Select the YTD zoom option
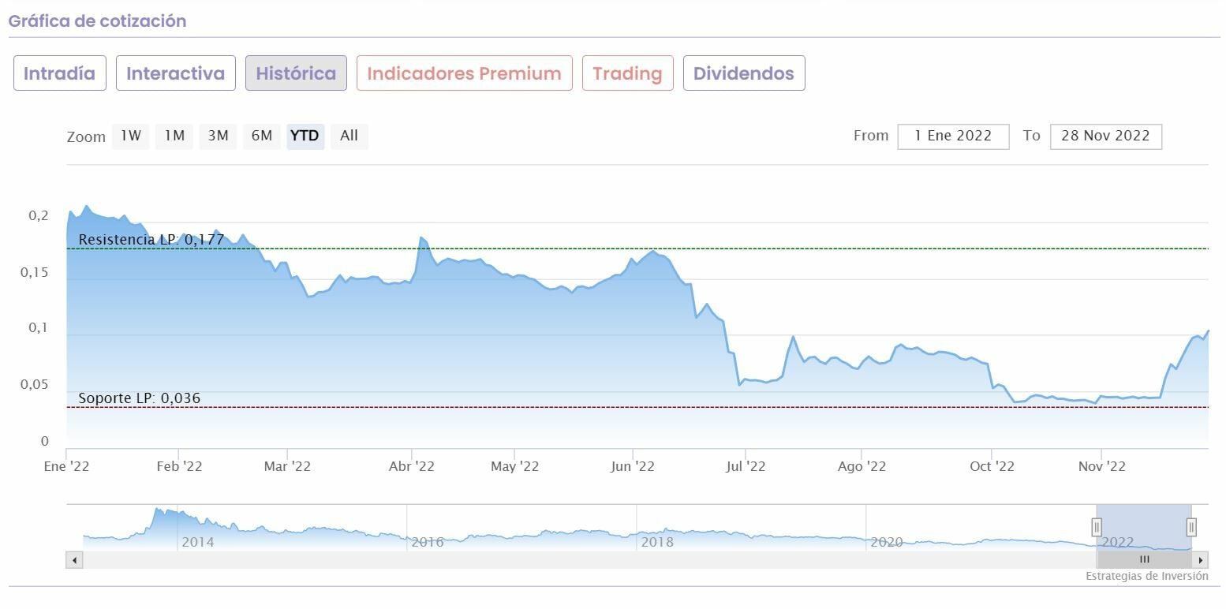Image resolution: width=1226 pixels, height=609 pixels. 305,136
